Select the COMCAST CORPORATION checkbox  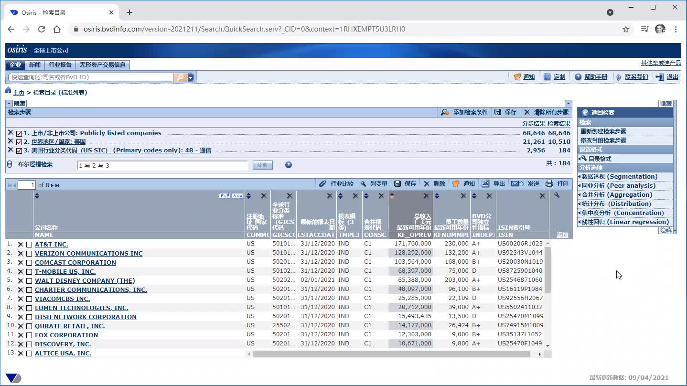[x=29, y=263]
